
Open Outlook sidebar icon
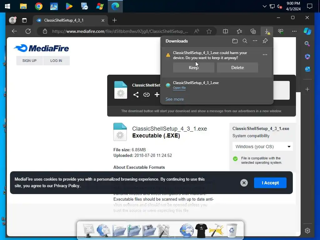(x=307, y=69)
